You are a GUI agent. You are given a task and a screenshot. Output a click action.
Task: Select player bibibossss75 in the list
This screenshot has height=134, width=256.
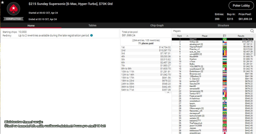coord(195,130)
